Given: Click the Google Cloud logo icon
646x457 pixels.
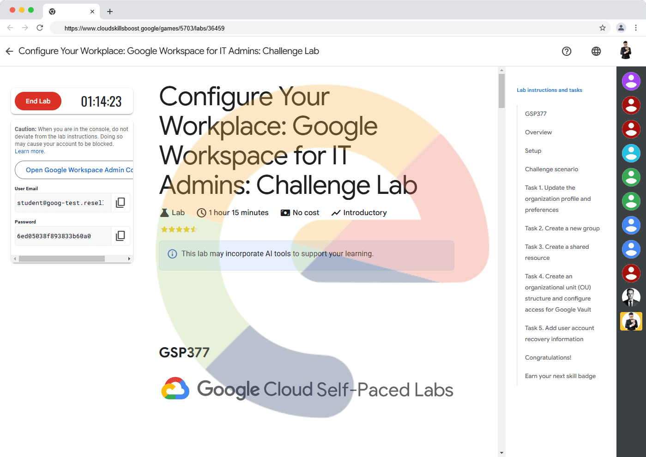Looking at the screenshot, I should point(175,388).
